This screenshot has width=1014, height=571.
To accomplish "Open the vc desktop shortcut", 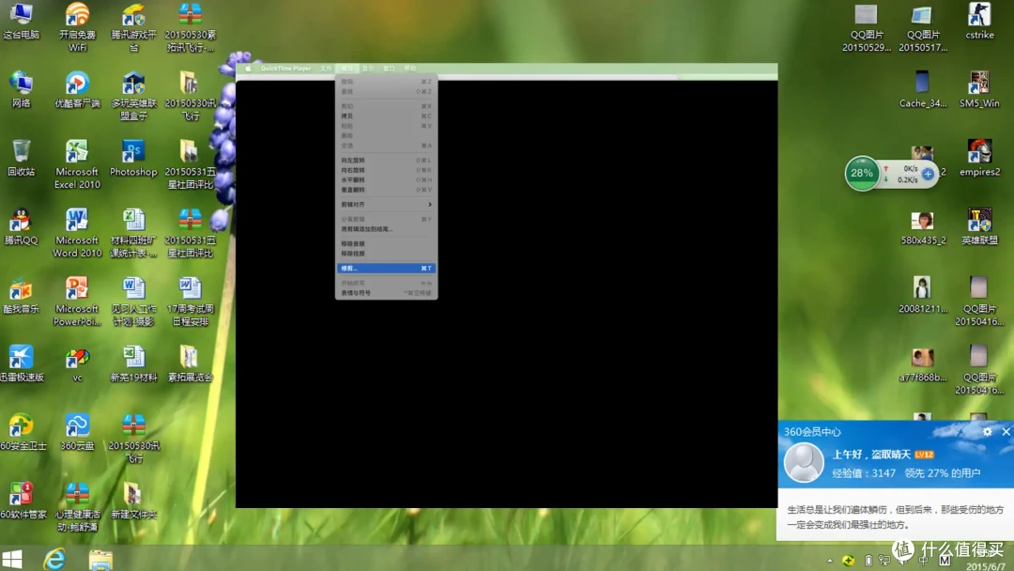I will pos(77,364).
